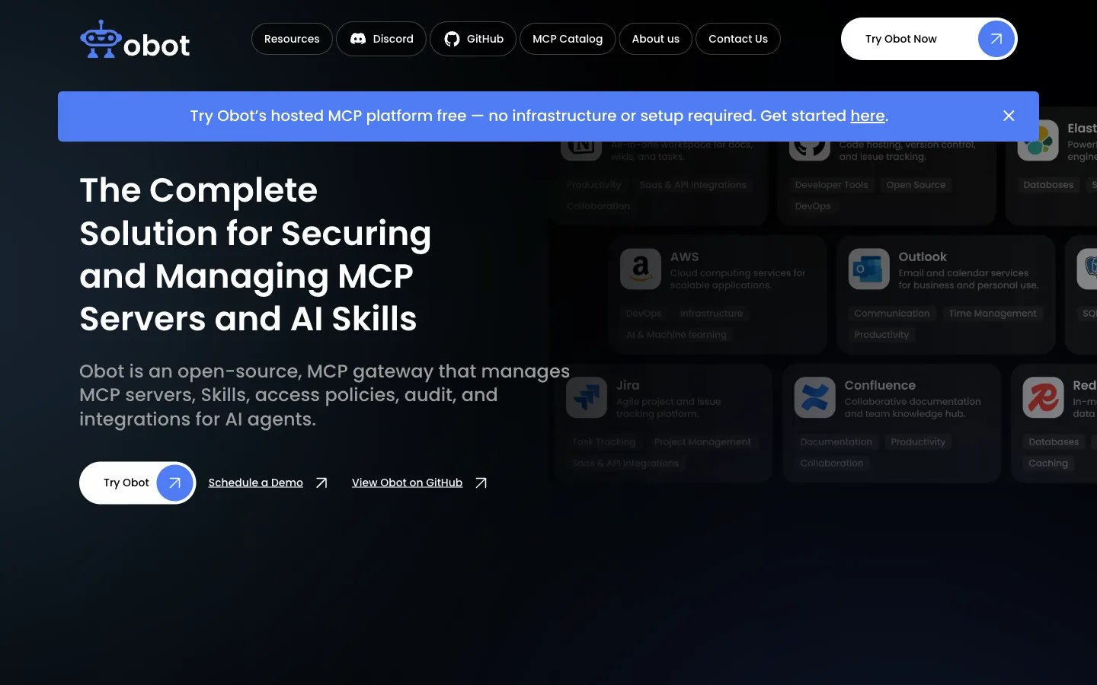This screenshot has height=685, width=1097.
Task: Click the Project Management tag on Jira
Action: (702, 441)
